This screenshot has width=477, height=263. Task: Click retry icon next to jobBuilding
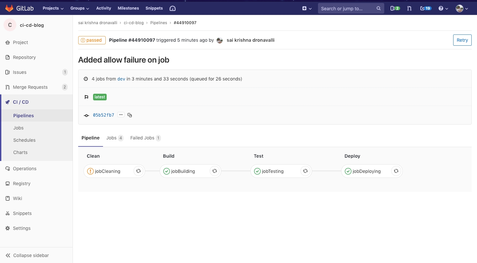pyautogui.click(x=215, y=171)
